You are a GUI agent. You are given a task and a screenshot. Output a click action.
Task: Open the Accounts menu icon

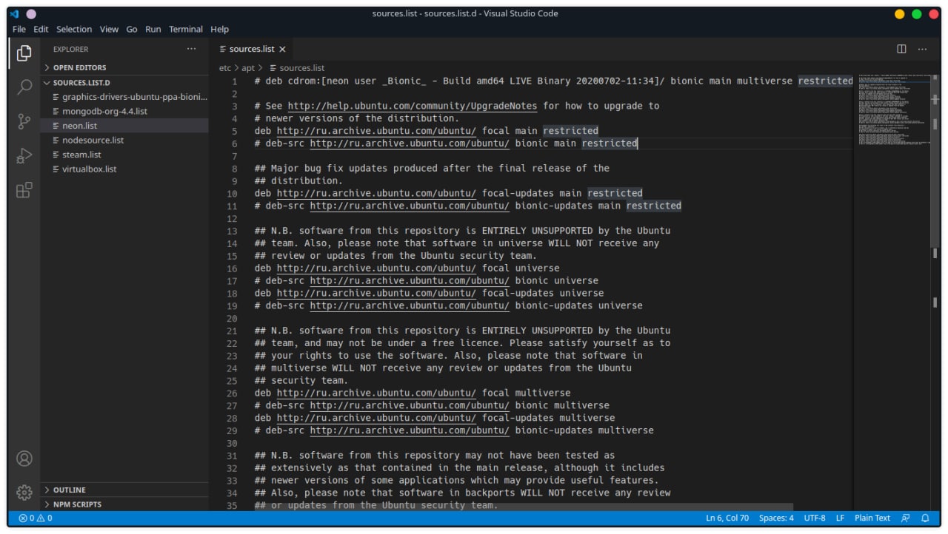pyautogui.click(x=24, y=459)
